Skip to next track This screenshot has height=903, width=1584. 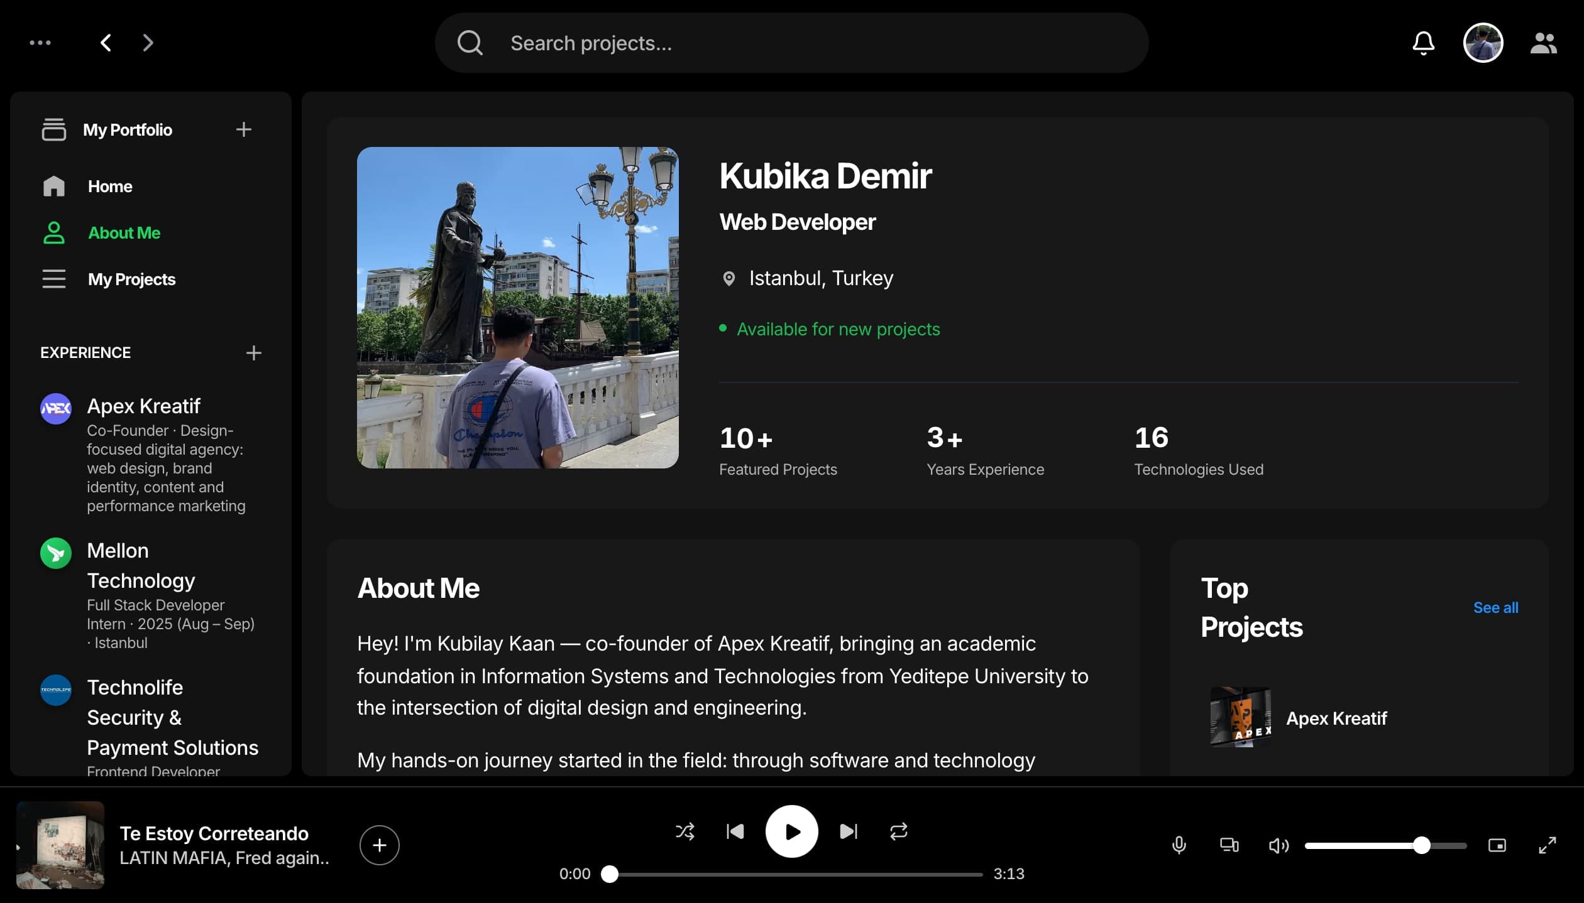[x=849, y=831]
